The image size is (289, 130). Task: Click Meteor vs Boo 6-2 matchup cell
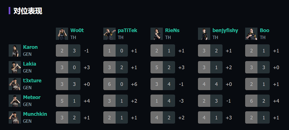tap(257, 101)
